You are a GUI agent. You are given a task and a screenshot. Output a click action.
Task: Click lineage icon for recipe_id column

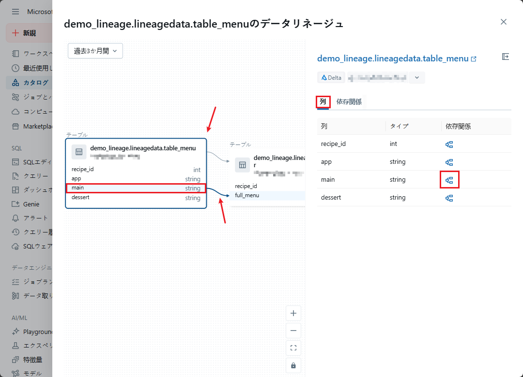pyautogui.click(x=449, y=144)
